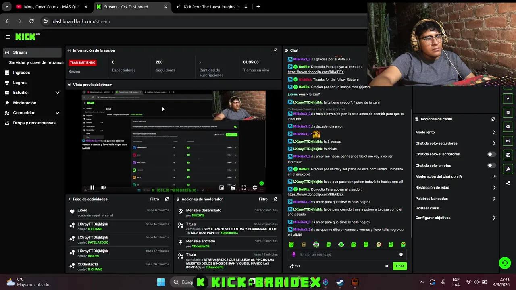The height and width of the screenshot is (290, 516).
Task: Toggle Chat de solo-suscriptores switch
Action: click(491, 154)
